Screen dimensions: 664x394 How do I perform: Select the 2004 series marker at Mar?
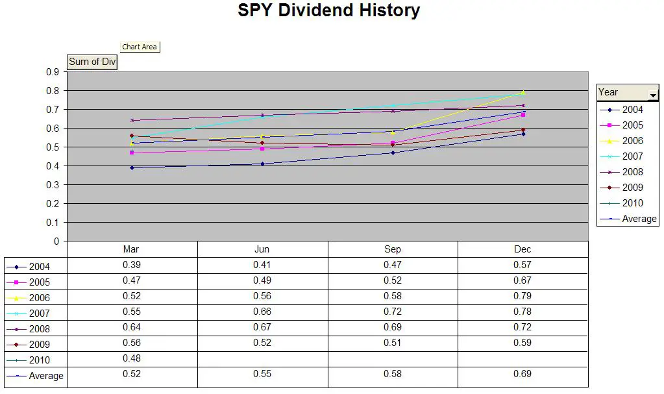pyautogui.click(x=132, y=167)
